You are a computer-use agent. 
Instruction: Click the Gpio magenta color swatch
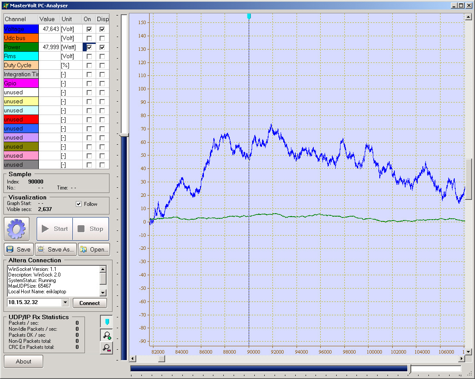coord(21,83)
